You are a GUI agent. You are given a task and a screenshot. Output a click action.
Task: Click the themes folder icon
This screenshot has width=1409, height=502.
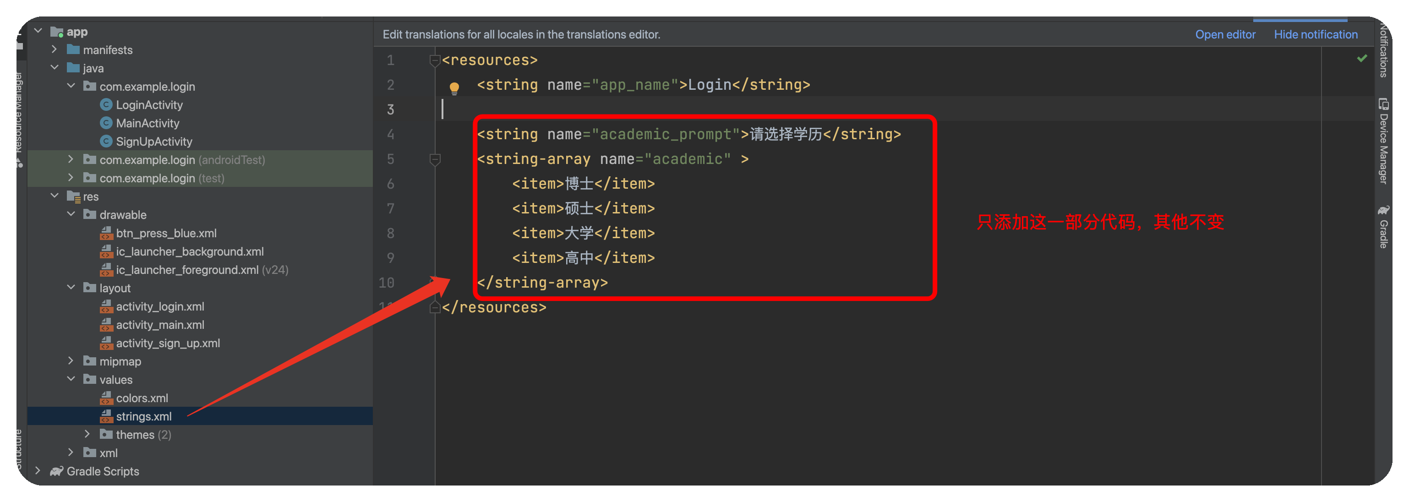(x=106, y=434)
